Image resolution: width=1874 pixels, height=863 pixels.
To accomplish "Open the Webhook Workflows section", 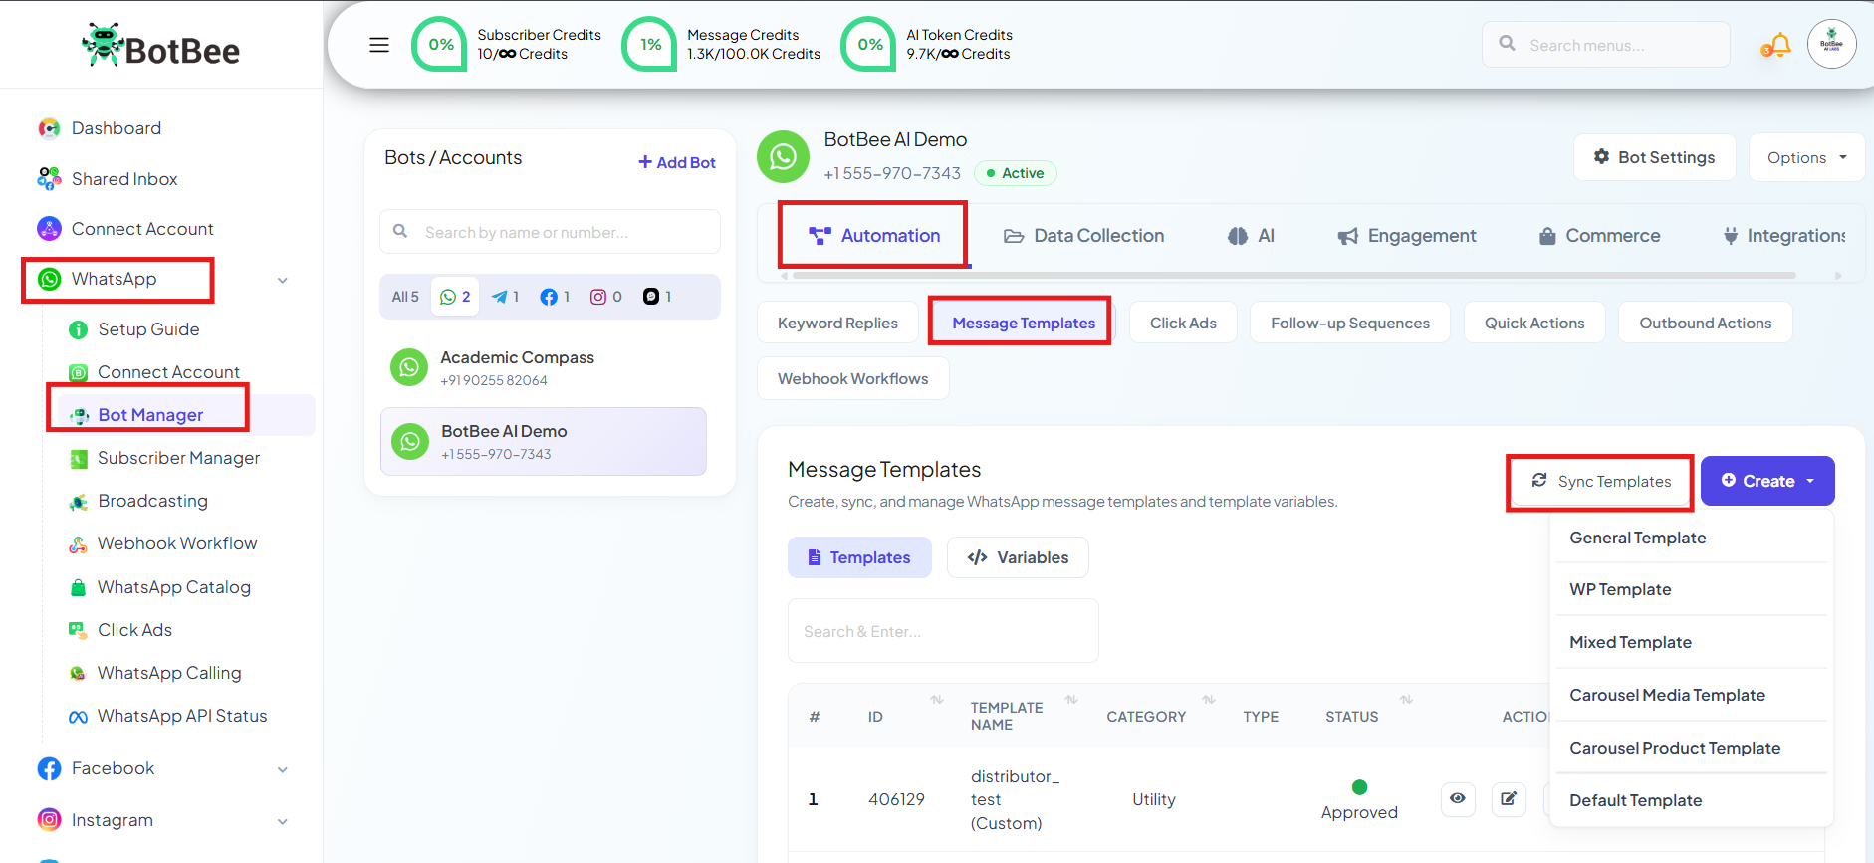I will point(853,378).
